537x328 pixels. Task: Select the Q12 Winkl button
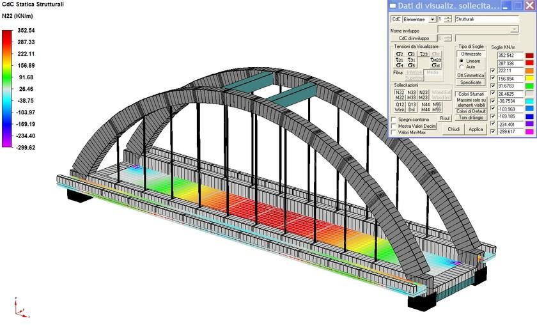tap(400, 107)
